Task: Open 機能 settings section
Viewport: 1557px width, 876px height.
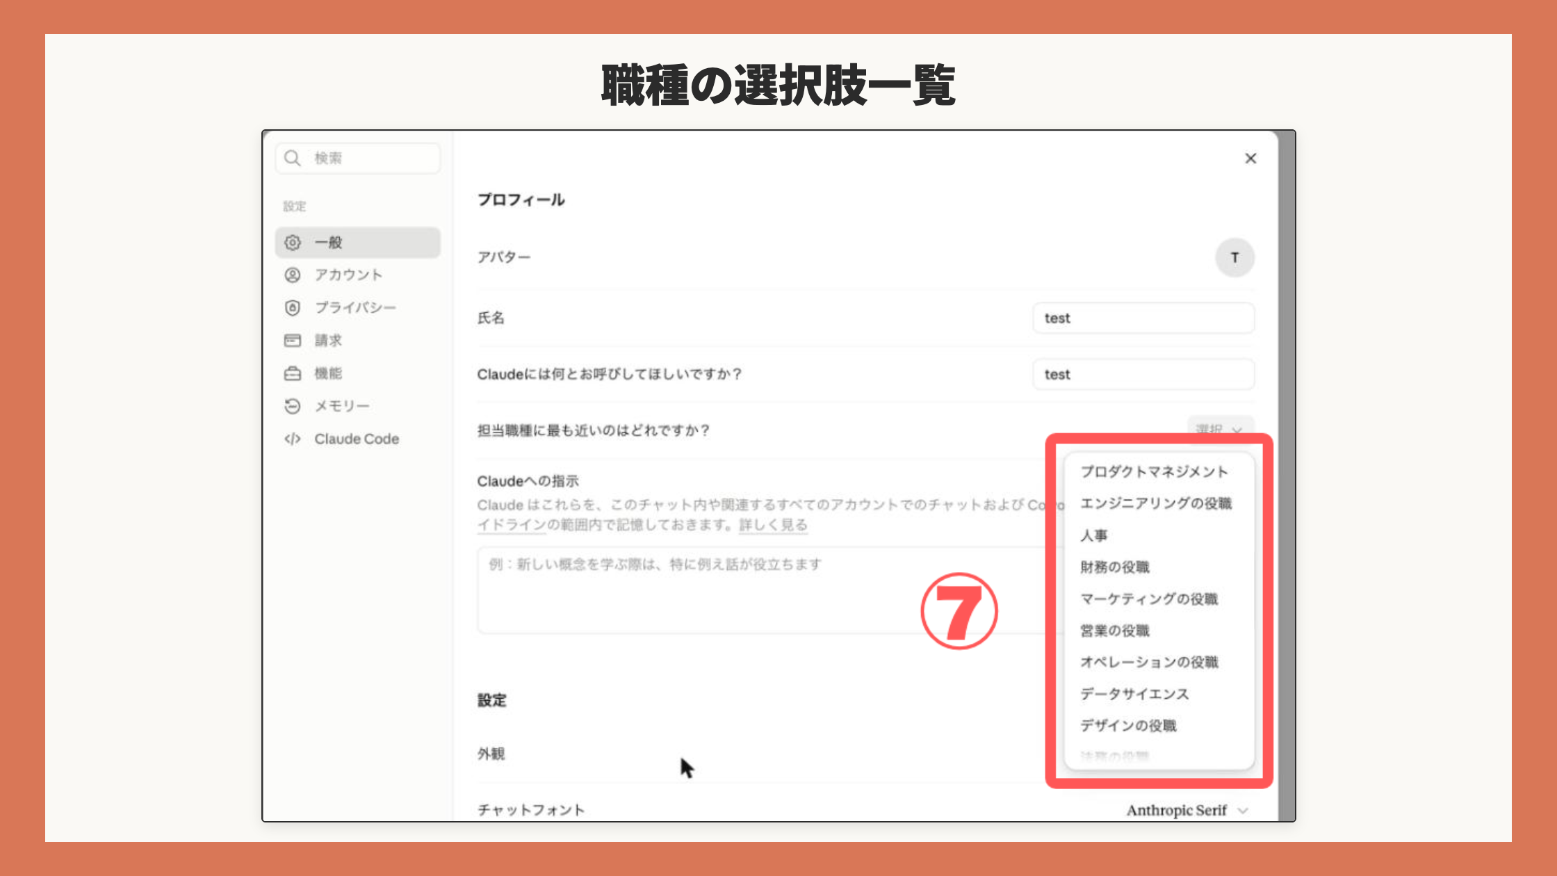Action: coord(358,373)
